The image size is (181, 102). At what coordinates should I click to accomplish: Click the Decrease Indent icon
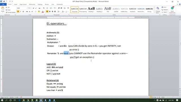pyautogui.click(x=59, y=8)
